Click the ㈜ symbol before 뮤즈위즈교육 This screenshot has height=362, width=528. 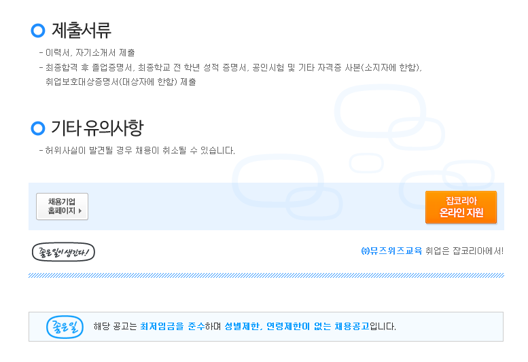pos(365,251)
